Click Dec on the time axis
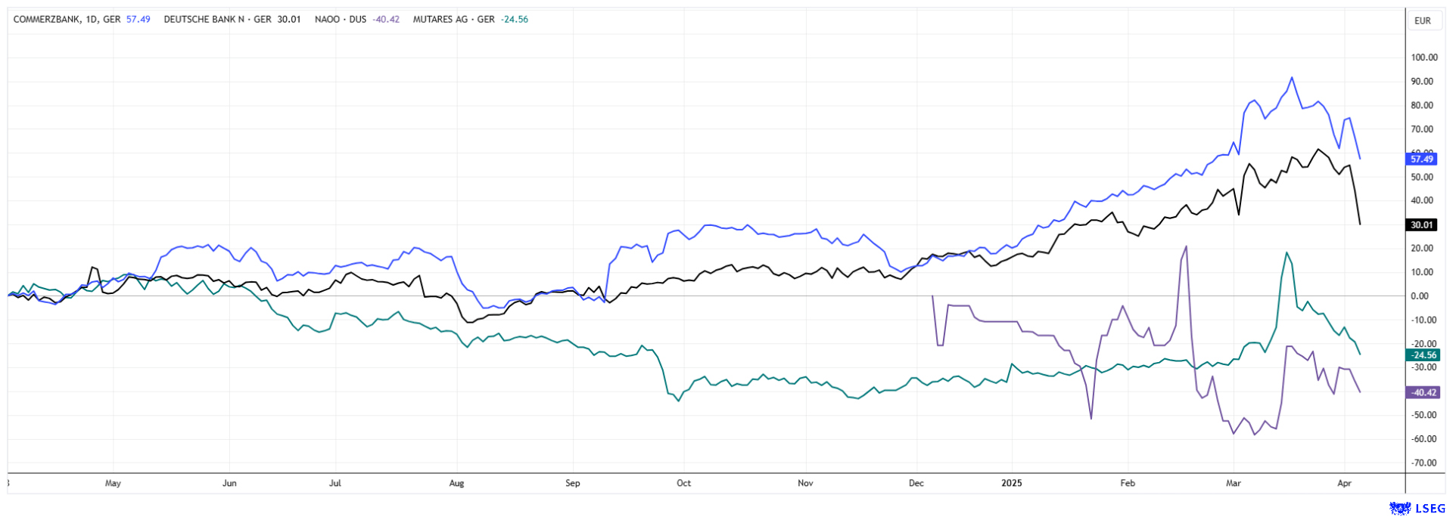This screenshot has height=517, width=1453. (x=916, y=483)
